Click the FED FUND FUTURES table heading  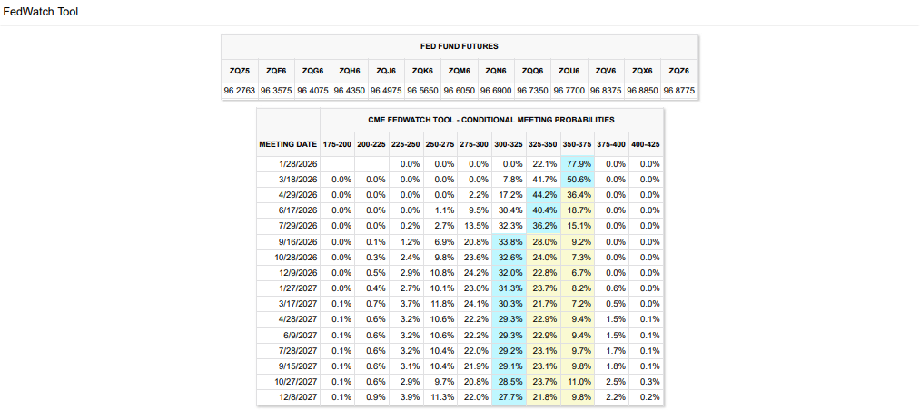(x=459, y=46)
